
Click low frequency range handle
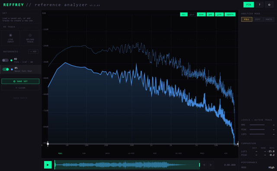(48, 144)
